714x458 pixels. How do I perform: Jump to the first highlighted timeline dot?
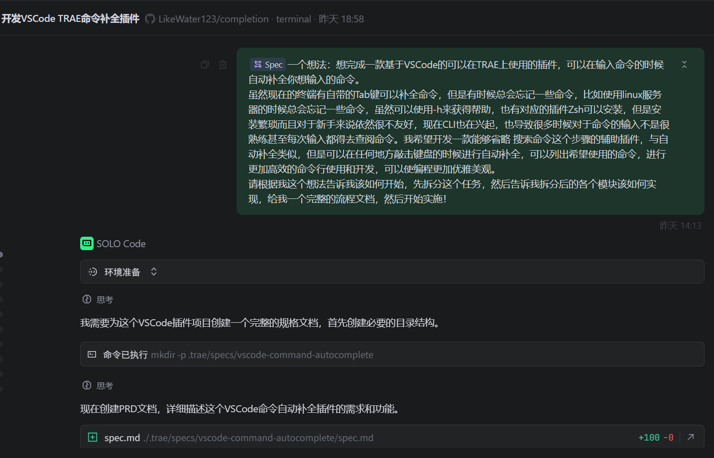(1, 255)
